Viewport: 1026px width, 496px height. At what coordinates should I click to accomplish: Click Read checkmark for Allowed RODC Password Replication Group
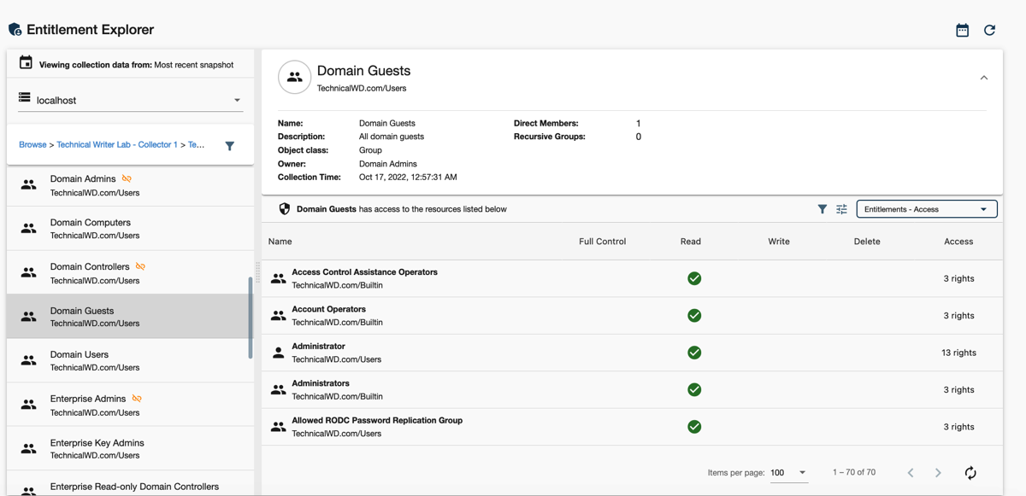[694, 427]
